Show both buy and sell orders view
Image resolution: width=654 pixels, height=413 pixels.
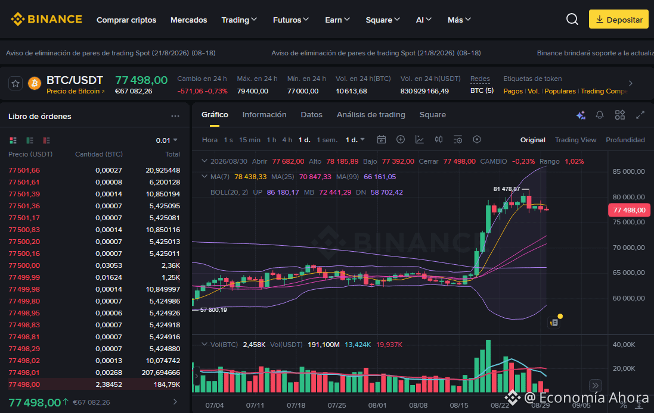[x=13, y=140]
